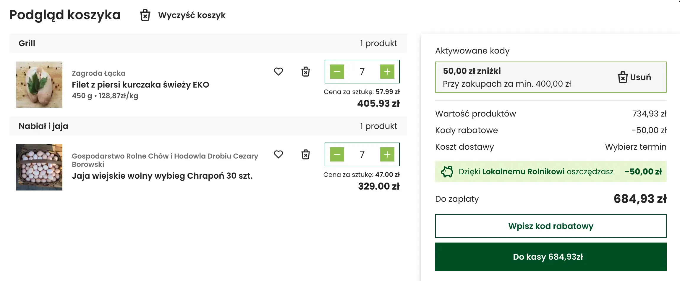Proceed to checkout with Do kasy button
This screenshot has width=680, height=281.
click(x=551, y=257)
